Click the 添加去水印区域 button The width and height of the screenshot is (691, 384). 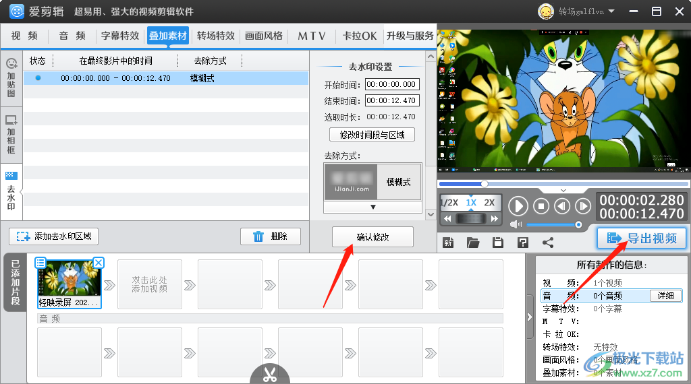point(54,236)
